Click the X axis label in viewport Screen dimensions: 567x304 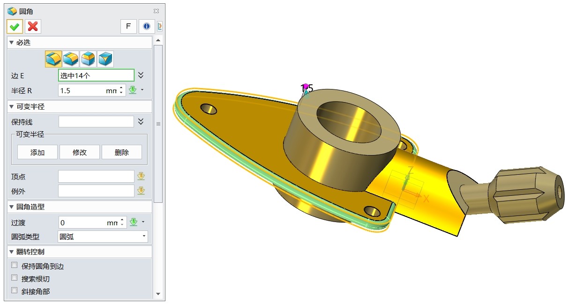[426, 199]
